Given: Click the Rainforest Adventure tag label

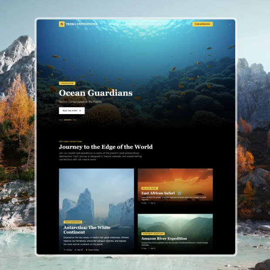Looking at the screenshot, I should [153, 234].
